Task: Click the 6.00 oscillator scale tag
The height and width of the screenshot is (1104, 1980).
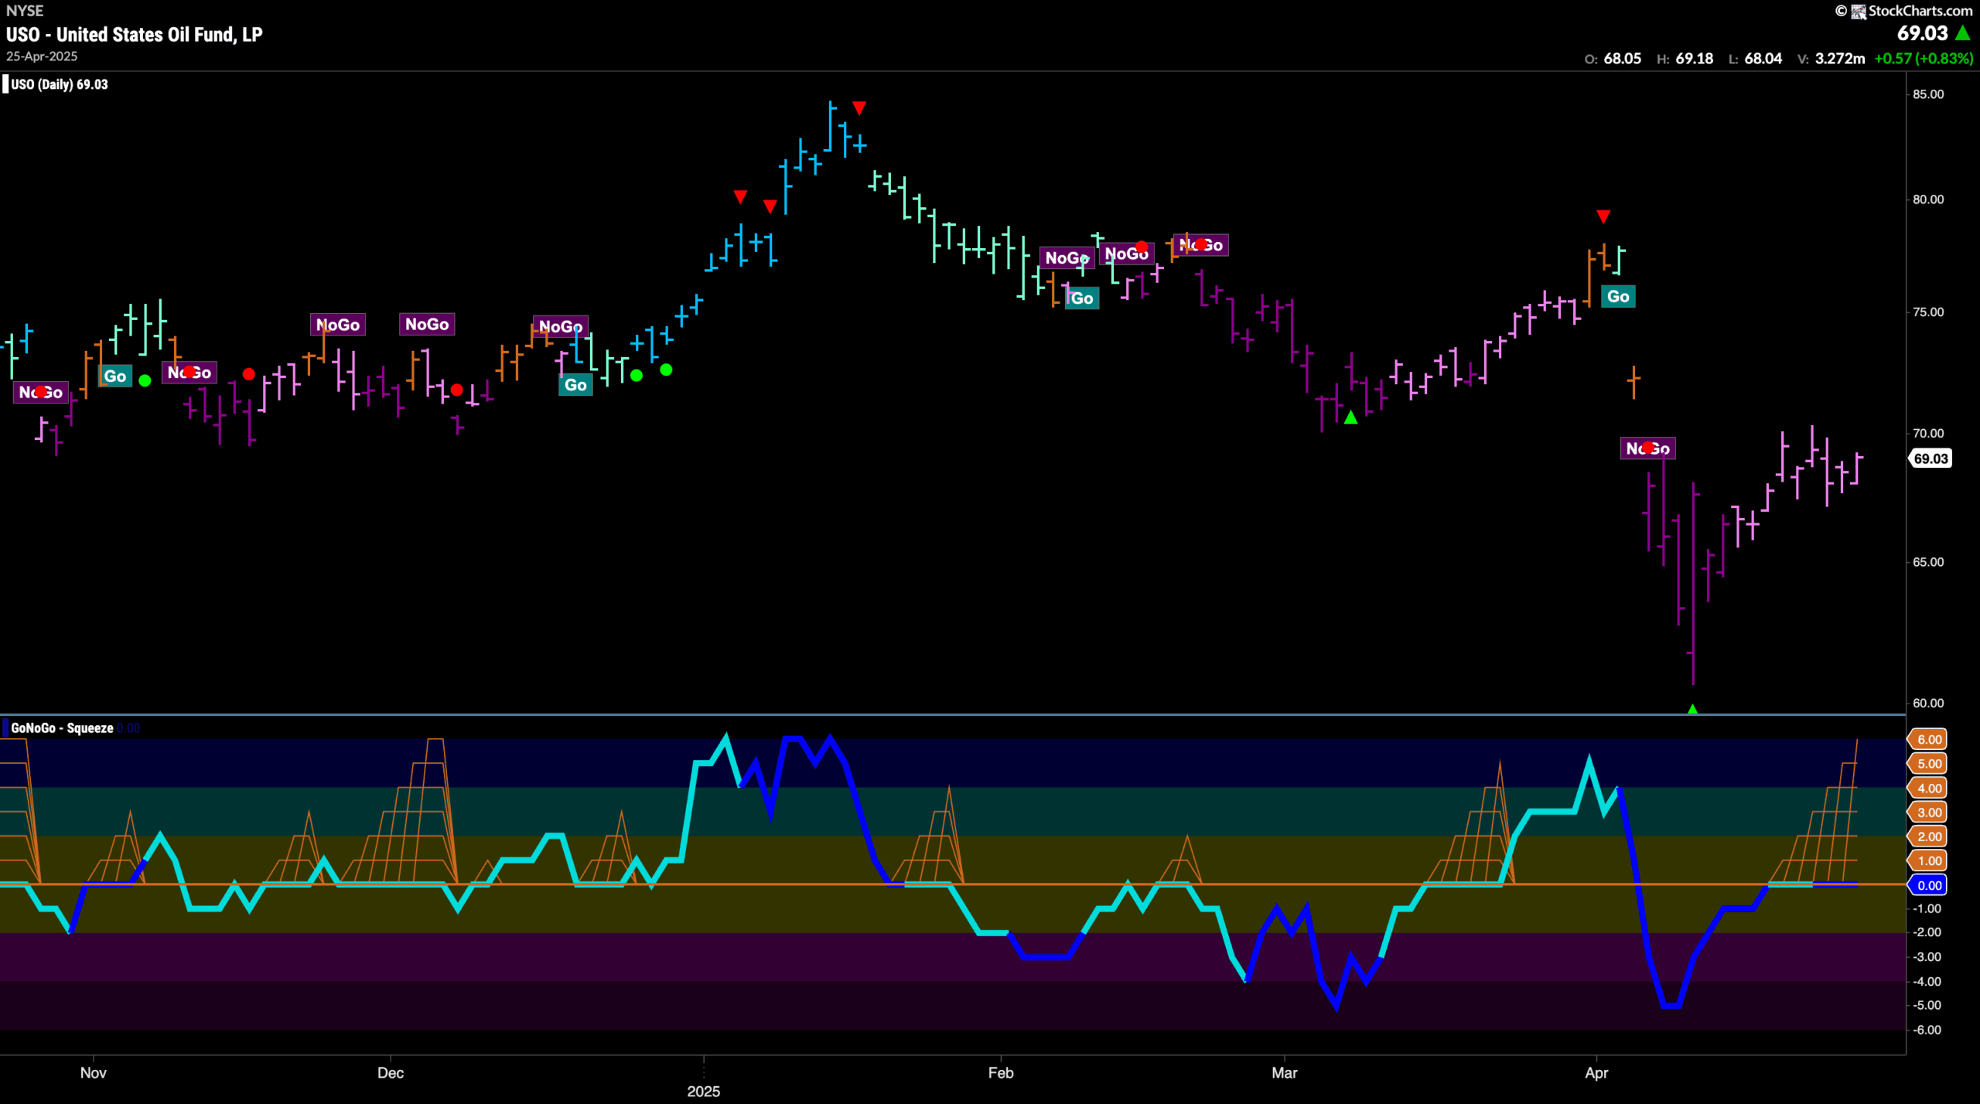Action: click(1929, 740)
